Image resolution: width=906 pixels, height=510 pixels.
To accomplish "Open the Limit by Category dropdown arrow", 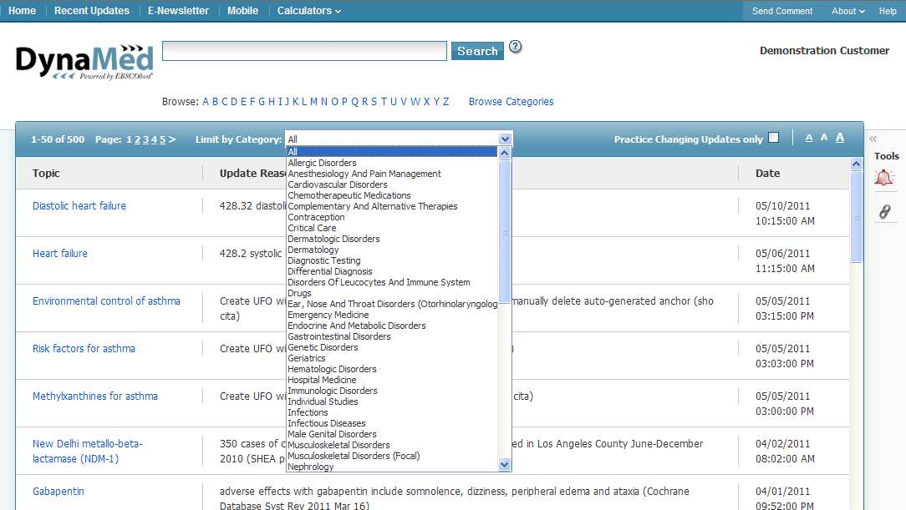I will point(505,139).
